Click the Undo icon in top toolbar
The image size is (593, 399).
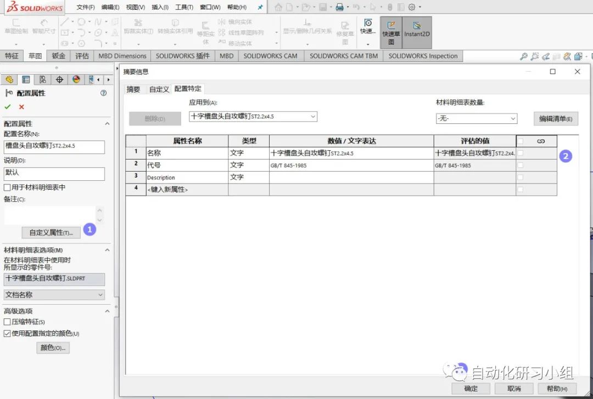pos(356,7)
